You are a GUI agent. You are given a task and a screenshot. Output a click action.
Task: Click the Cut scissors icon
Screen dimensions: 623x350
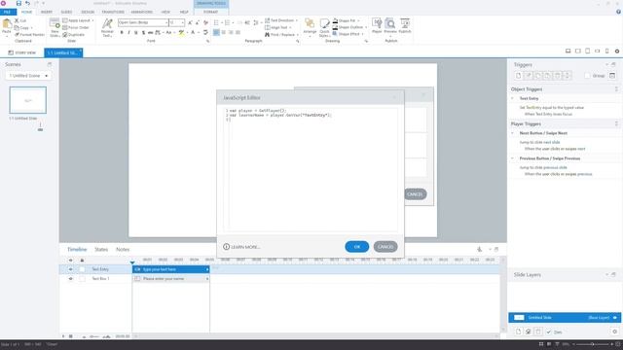[17, 20]
